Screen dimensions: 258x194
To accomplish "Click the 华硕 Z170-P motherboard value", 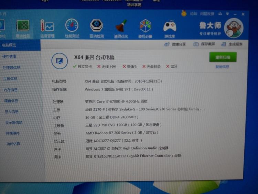I will (x=145, y=109).
